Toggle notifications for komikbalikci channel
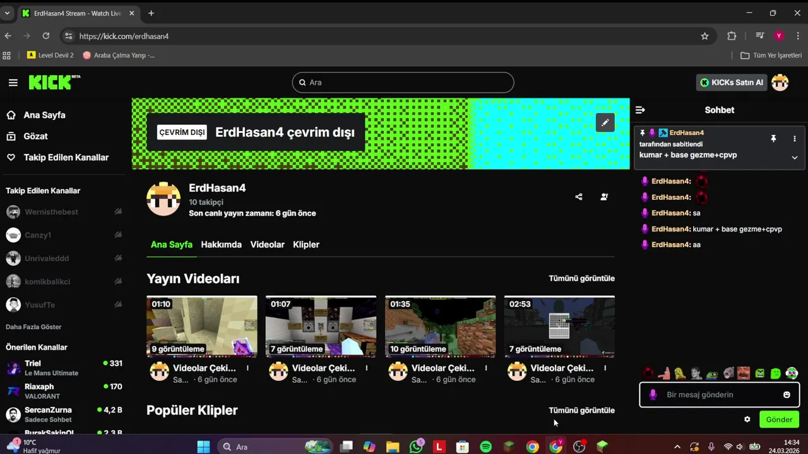The width and height of the screenshot is (808, 454). point(118,282)
